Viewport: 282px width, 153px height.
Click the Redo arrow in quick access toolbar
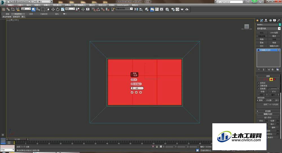pos(24,2)
